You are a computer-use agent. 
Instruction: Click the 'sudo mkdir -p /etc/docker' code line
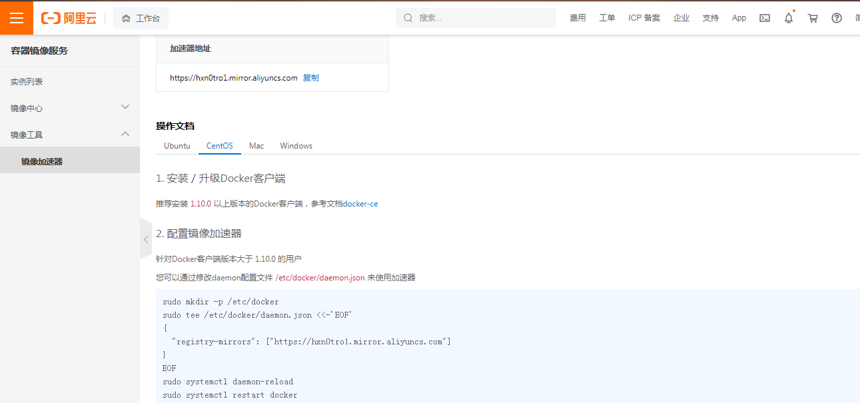coord(220,302)
